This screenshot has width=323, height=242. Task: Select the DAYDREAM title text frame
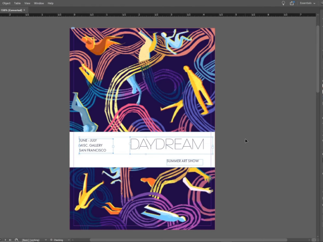coord(168,145)
